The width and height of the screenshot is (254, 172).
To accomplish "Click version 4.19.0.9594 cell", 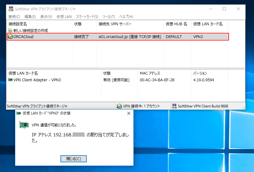I will click(204, 80).
